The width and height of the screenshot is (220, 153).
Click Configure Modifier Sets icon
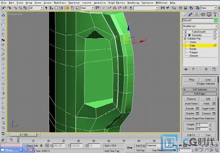click(214, 69)
